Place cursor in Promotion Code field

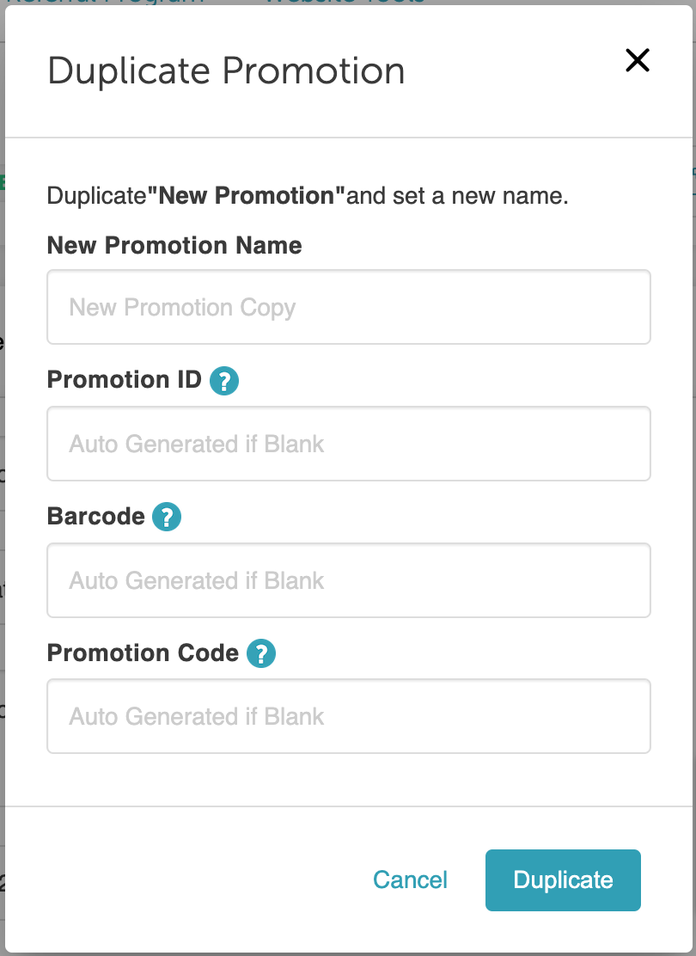[348, 716]
